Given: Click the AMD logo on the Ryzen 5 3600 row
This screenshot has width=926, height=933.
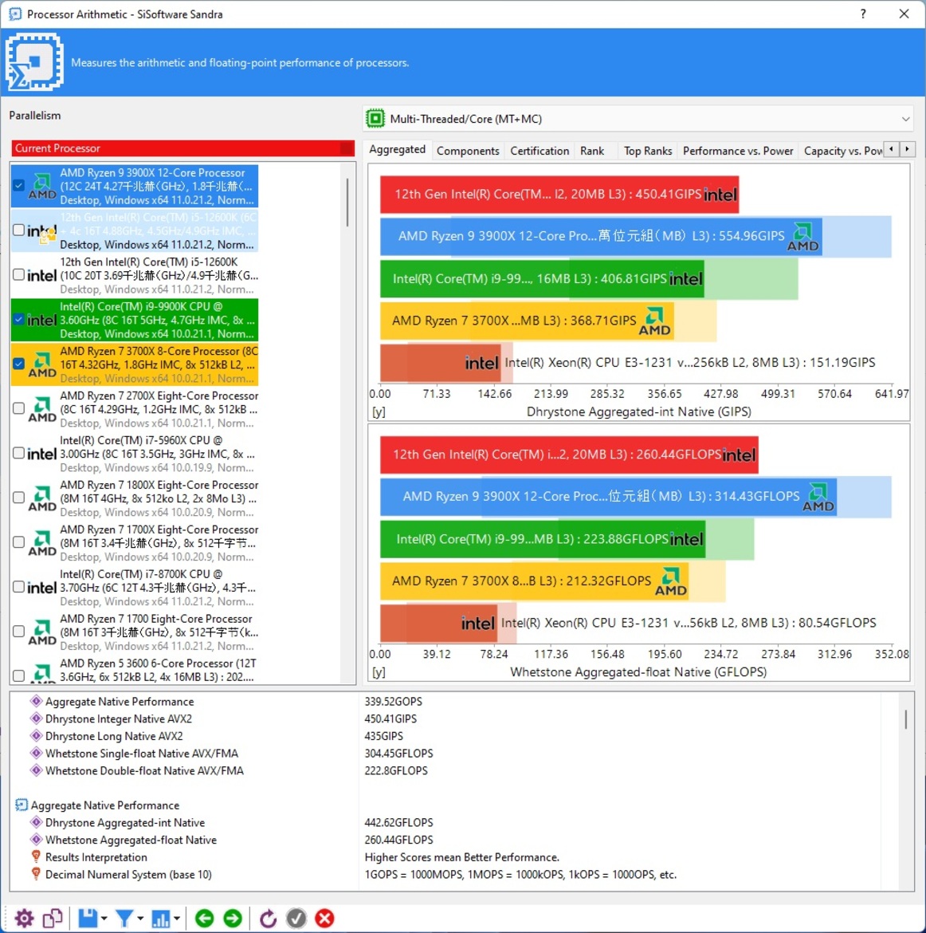Looking at the screenshot, I should coord(41,674).
